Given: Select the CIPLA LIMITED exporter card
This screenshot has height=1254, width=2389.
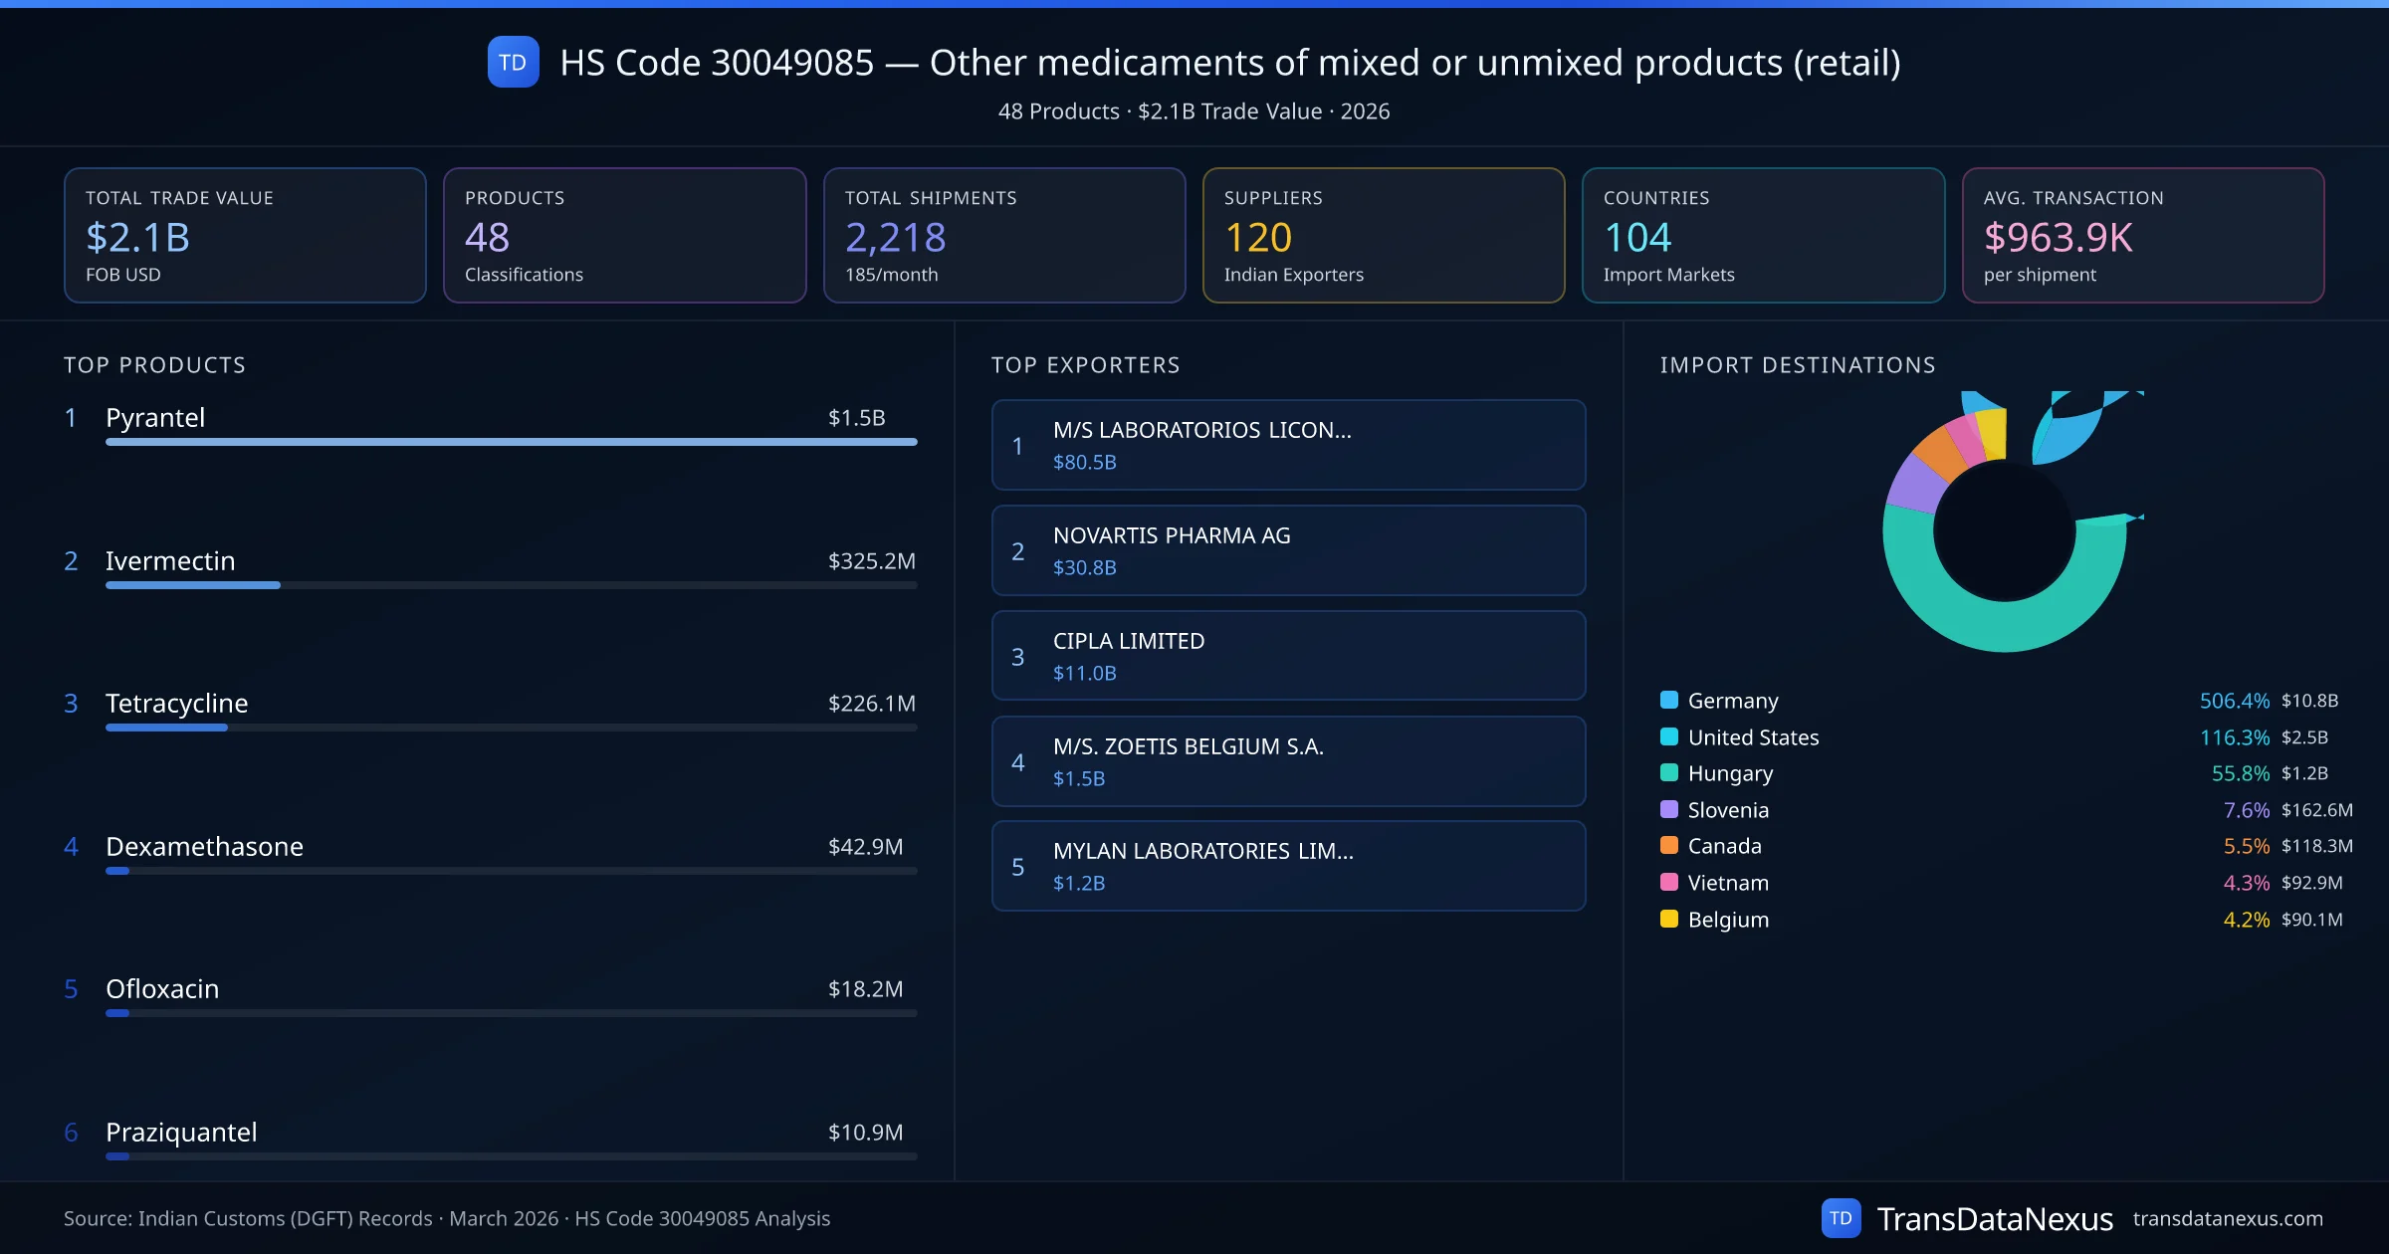Looking at the screenshot, I should click(1288, 656).
